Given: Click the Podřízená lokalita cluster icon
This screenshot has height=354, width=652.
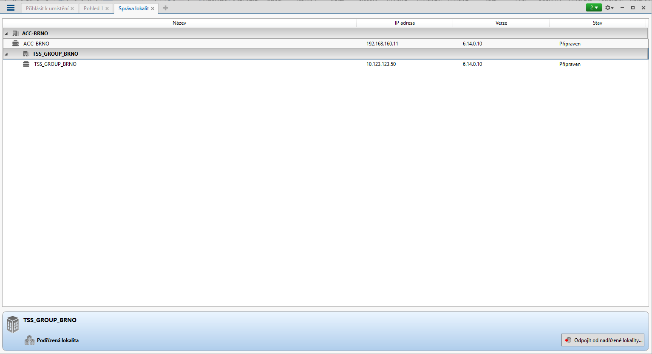Looking at the screenshot, I should (x=29, y=340).
